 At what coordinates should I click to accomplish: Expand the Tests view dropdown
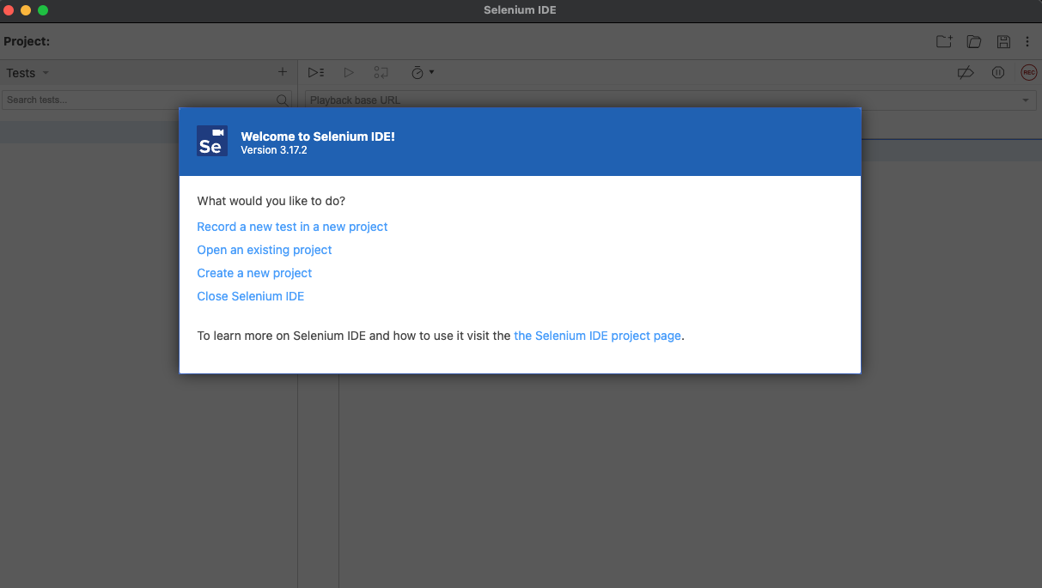[46, 73]
